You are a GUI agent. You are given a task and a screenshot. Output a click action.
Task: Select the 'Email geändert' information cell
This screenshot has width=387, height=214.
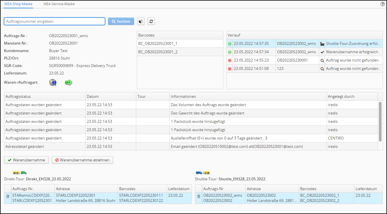pos(248,146)
